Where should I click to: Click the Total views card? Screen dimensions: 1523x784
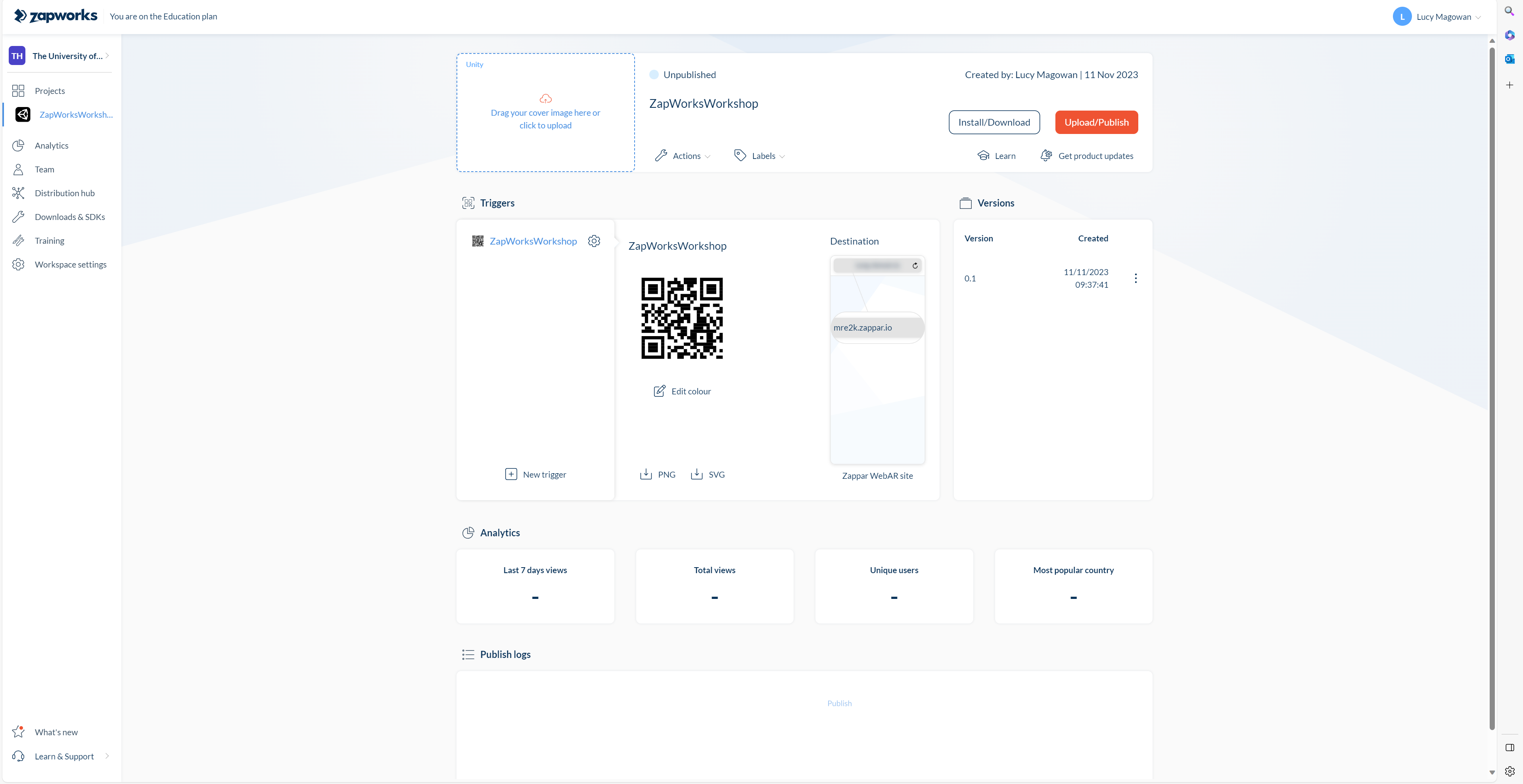(714, 586)
